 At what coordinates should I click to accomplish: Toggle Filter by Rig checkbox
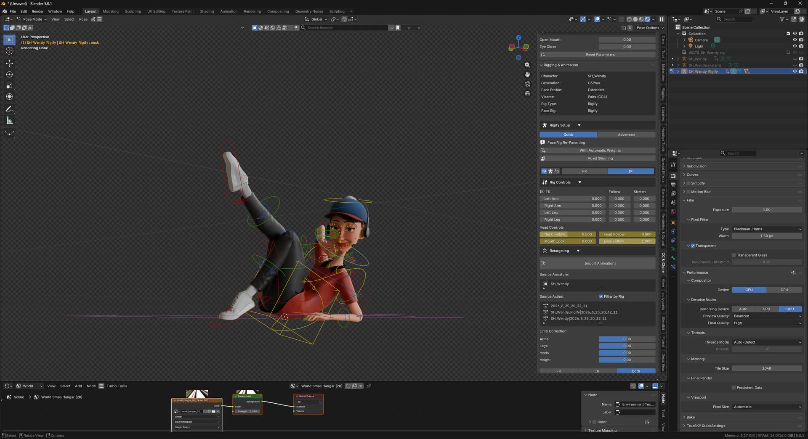point(601,296)
